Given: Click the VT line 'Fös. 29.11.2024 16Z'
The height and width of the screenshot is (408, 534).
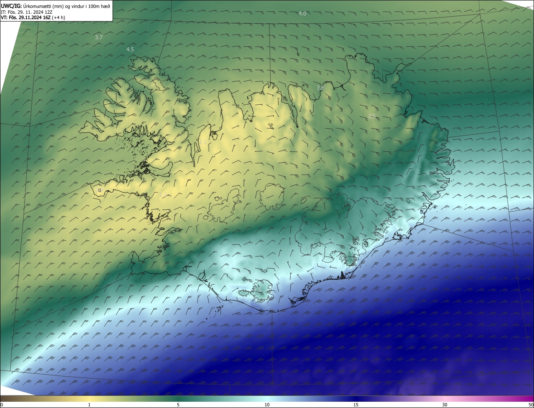Looking at the screenshot, I should click(30, 18).
